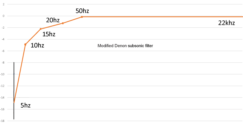Select the 20hz data point marker
Screen dimensions: 243x129
[63, 23]
